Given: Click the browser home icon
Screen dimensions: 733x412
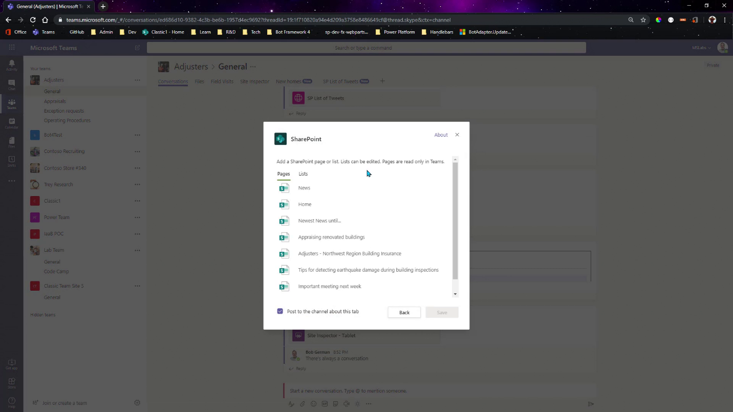Looking at the screenshot, I should 45,20.
